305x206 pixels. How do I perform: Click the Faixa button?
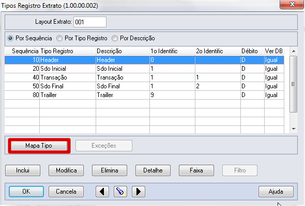[196, 170]
